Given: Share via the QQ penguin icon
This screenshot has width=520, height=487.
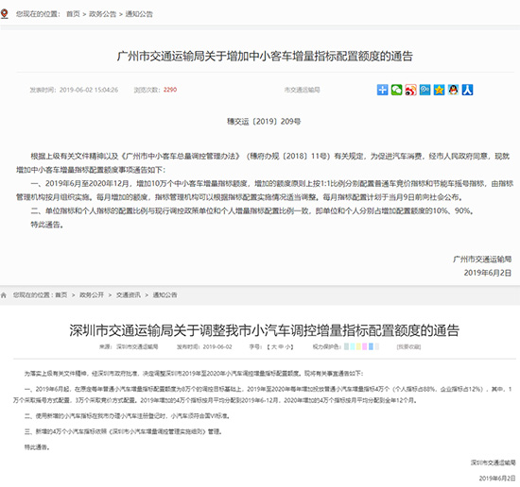Looking at the screenshot, I should [453, 90].
